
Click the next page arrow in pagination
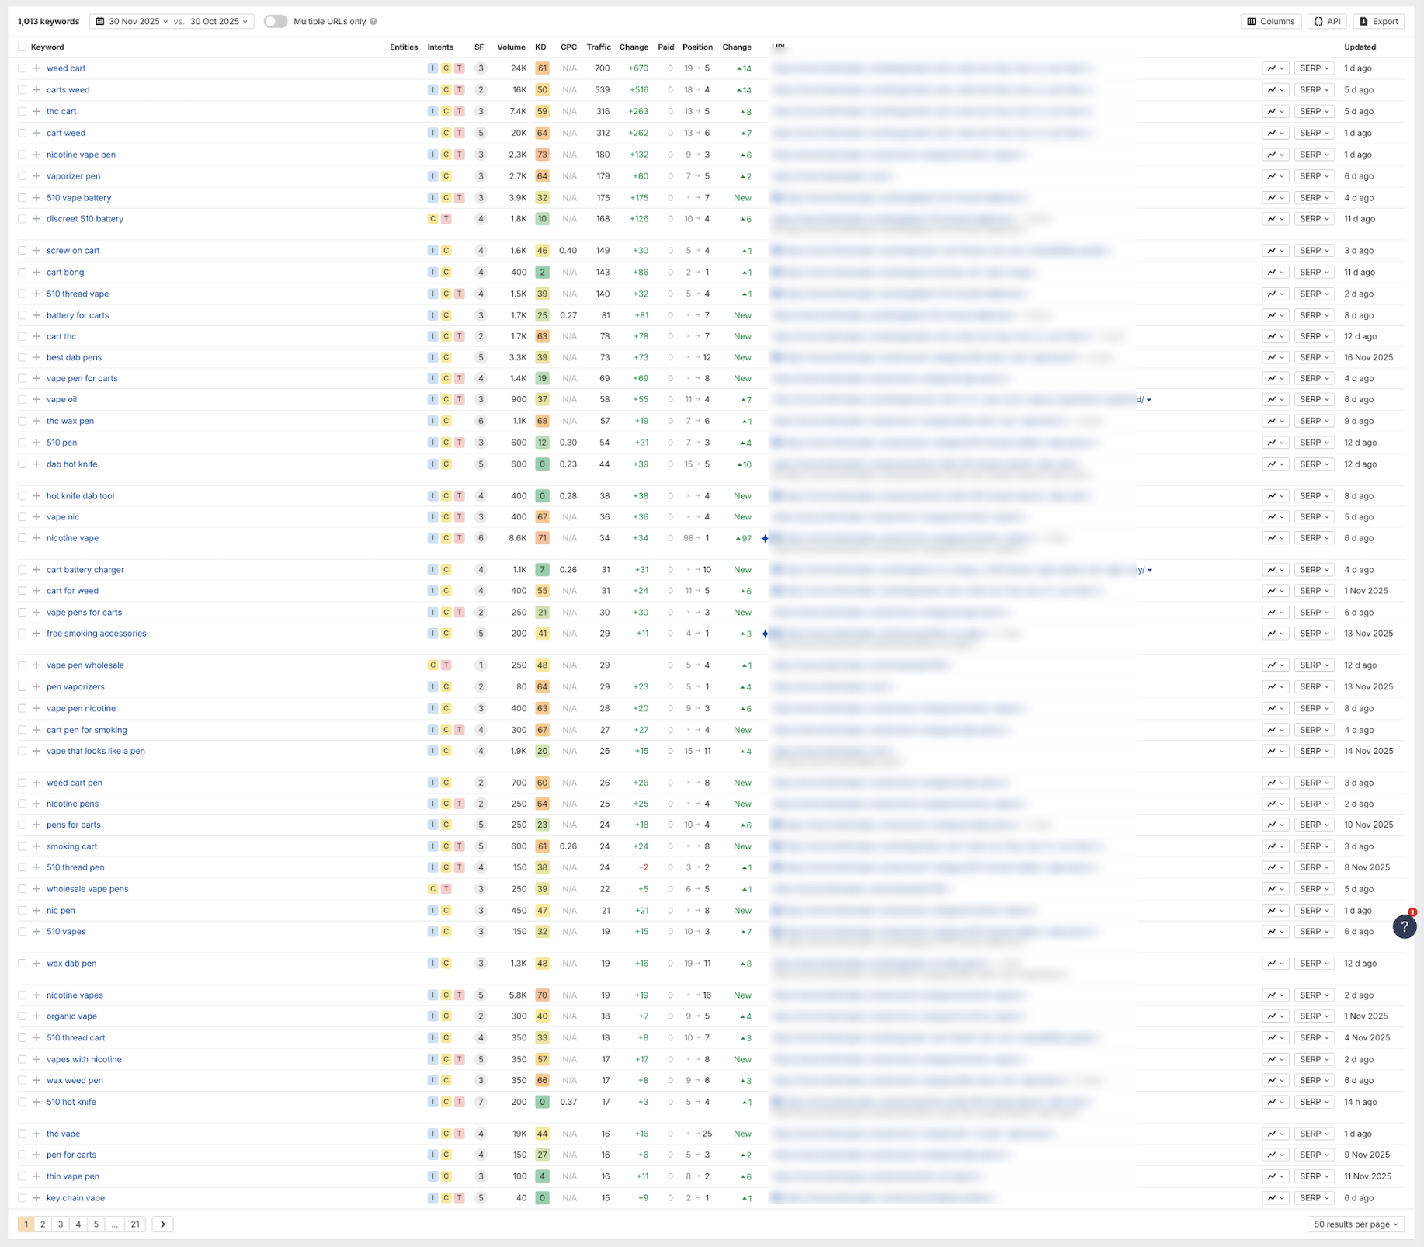162,1224
